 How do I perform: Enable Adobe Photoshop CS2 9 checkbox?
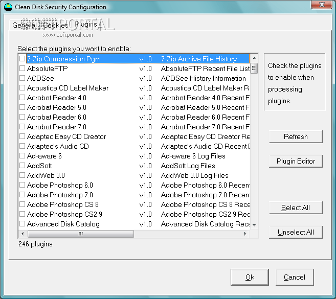pos(23,214)
